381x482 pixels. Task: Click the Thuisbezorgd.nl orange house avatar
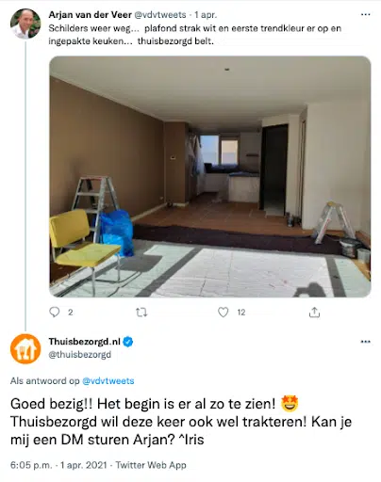coord(25,349)
